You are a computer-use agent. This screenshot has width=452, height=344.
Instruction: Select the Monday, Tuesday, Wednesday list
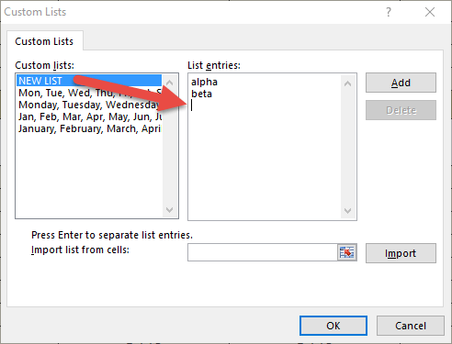(89, 105)
